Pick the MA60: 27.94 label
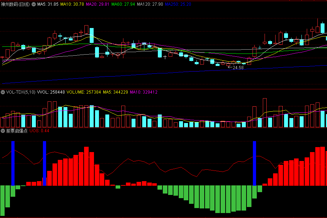 click(123, 4)
